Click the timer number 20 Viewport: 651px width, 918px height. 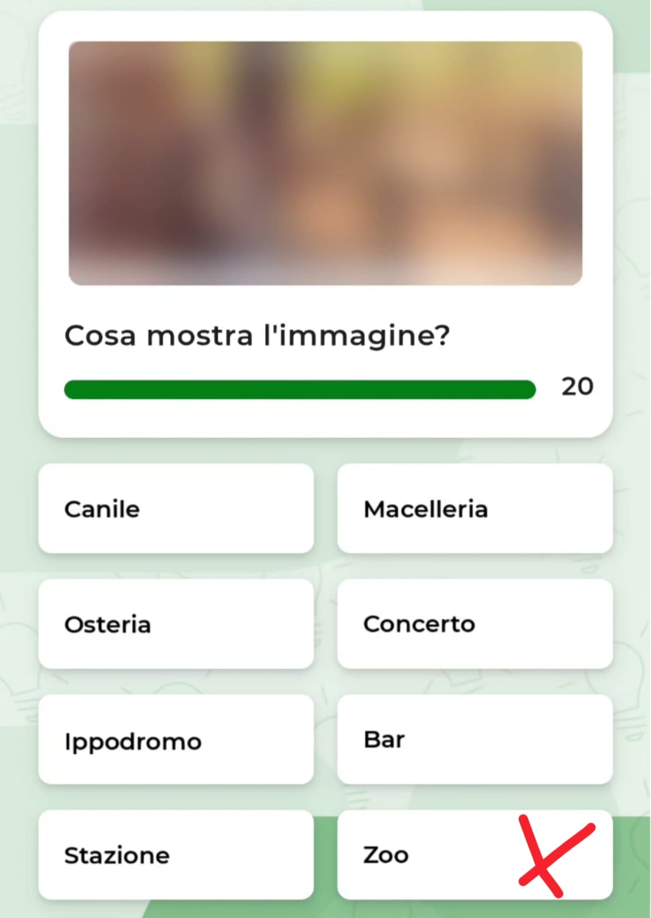[x=577, y=387]
